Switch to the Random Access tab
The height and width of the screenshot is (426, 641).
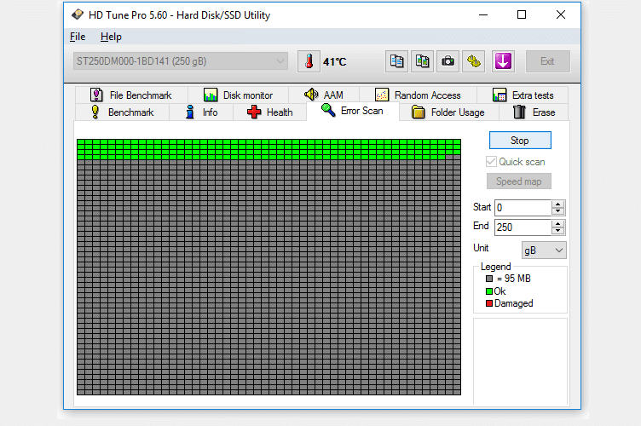coord(418,95)
